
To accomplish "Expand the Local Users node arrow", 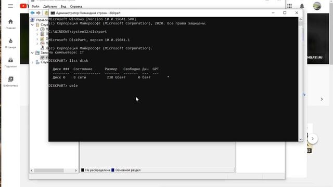I will click(37, 44).
